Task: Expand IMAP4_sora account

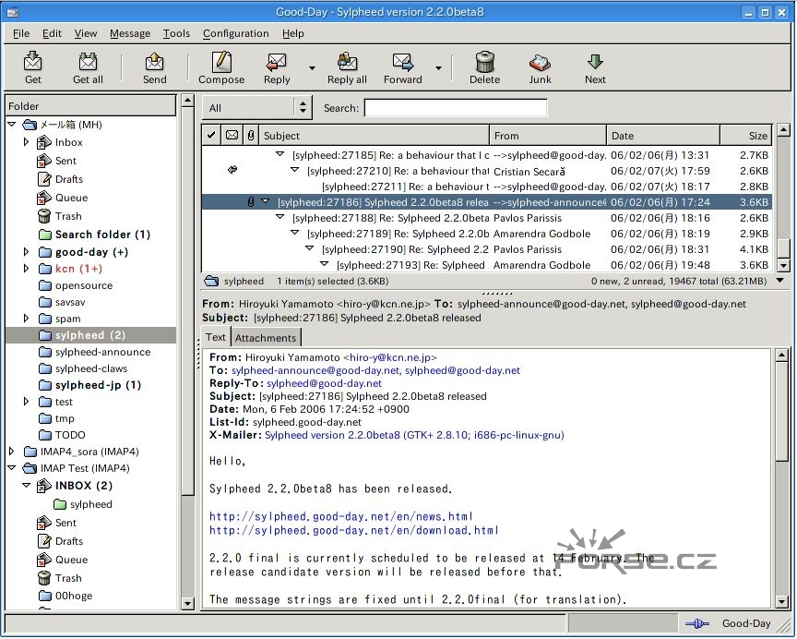Action: click(12, 452)
